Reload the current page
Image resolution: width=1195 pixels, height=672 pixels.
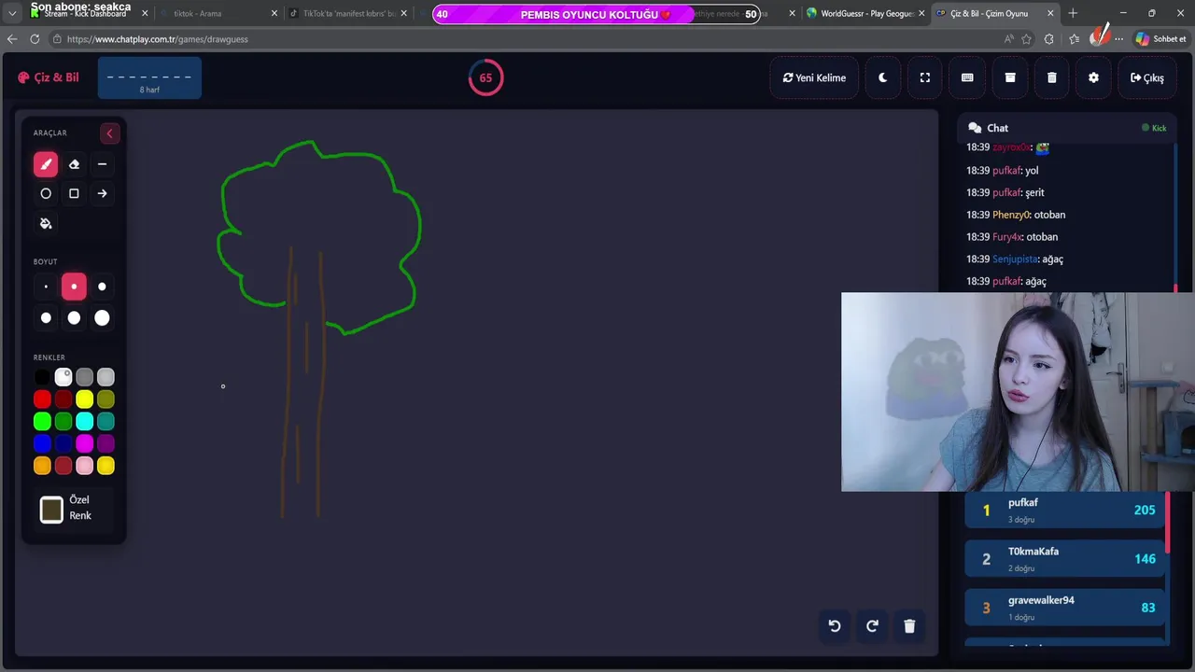pos(35,39)
